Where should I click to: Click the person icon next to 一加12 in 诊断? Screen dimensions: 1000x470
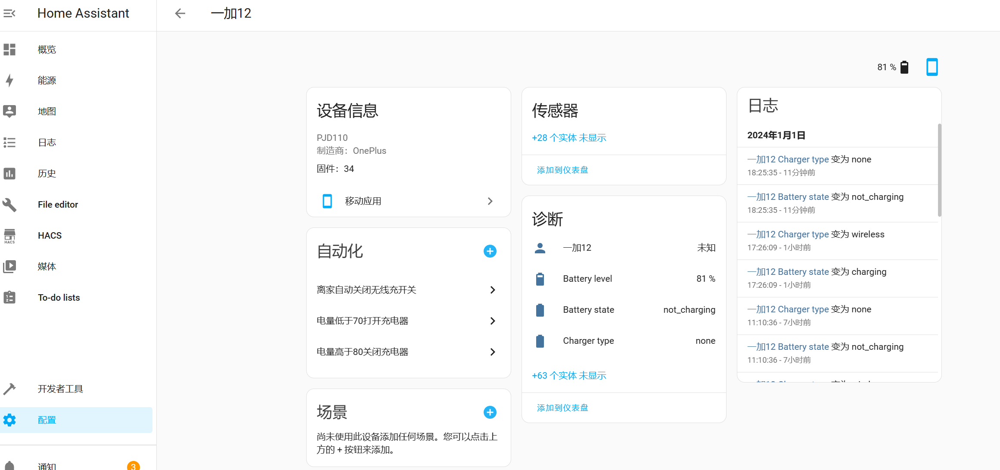pyautogui.click(x=540, y=248)
